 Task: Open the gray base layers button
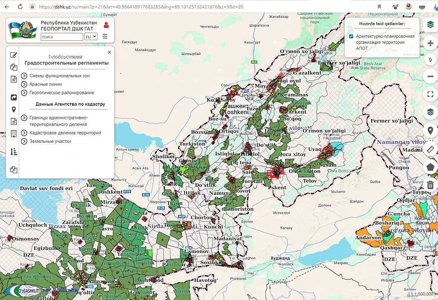click(x=431, y=112)
